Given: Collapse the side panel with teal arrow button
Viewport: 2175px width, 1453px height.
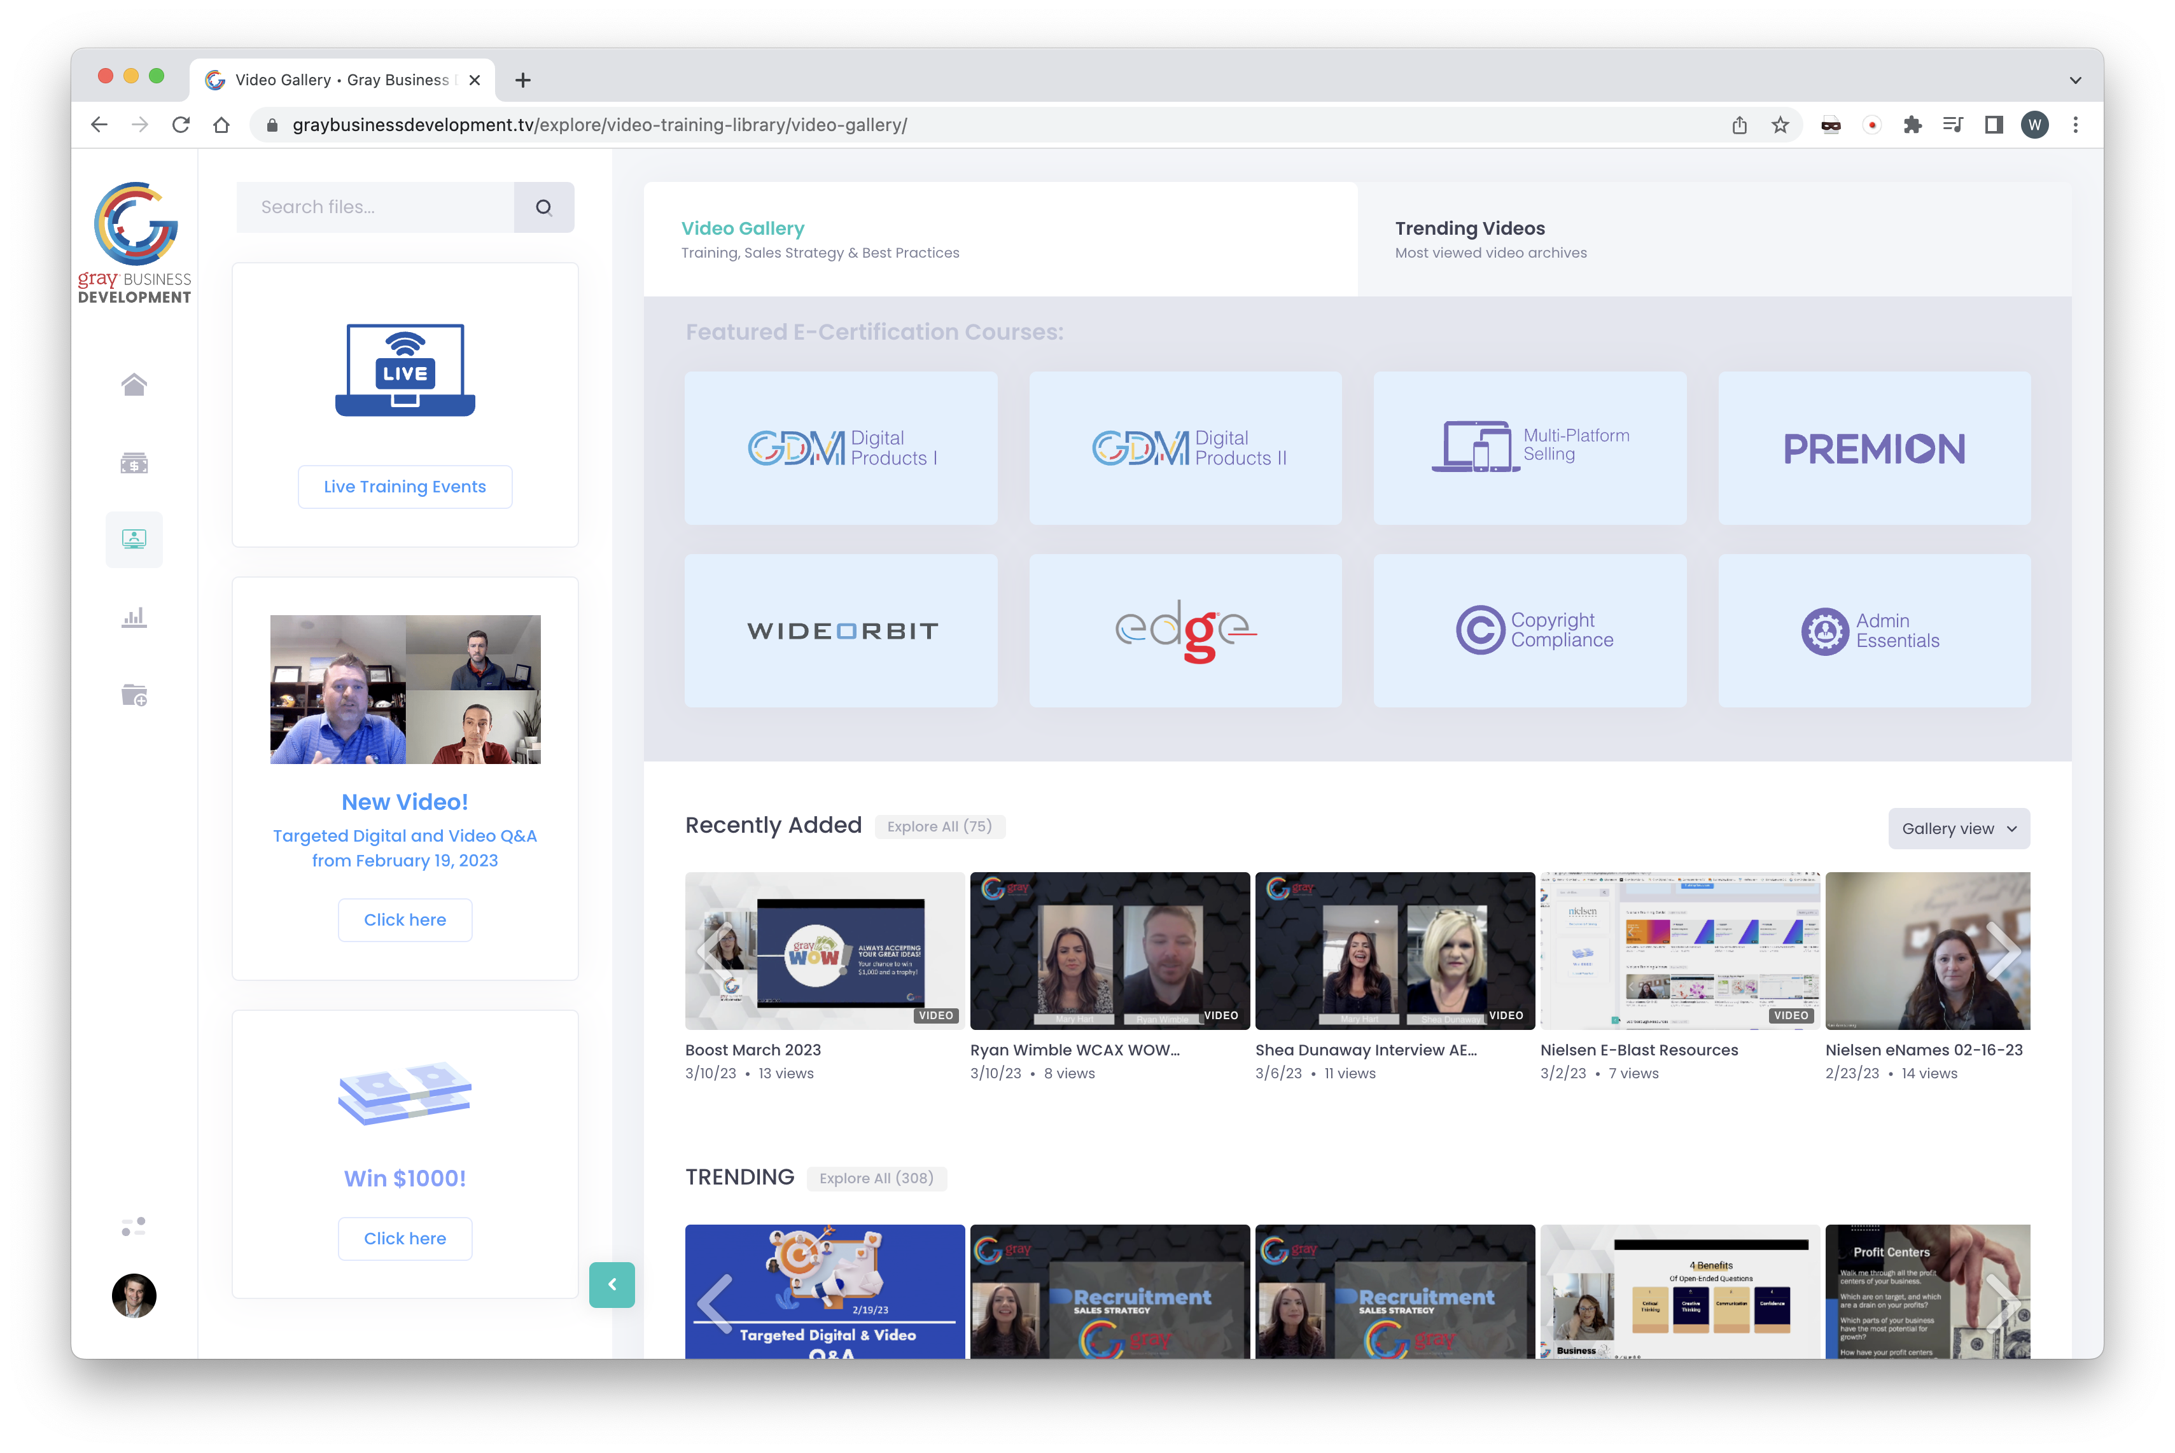Looking at the screenshot, I should (612, 1284).
